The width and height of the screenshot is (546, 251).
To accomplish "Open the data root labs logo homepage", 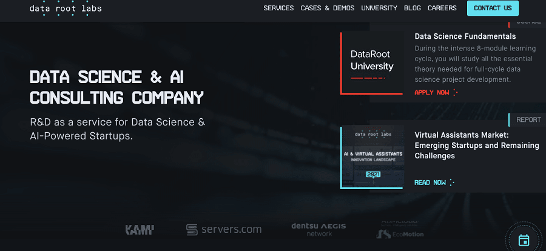I will click(66, 8).
